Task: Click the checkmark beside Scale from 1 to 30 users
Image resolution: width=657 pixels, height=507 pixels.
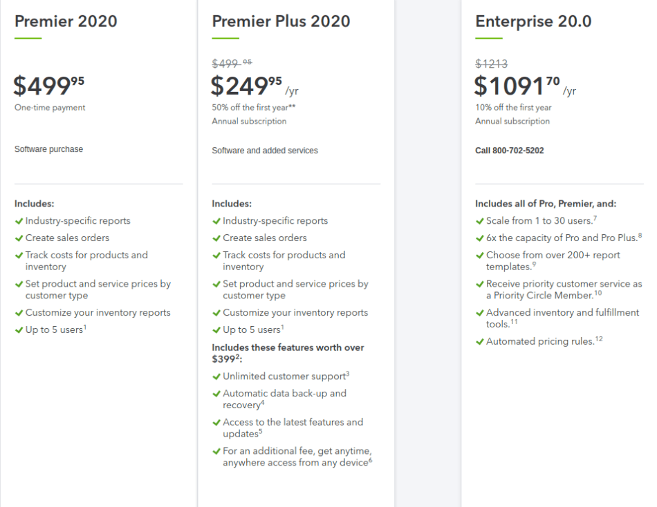Action: 480,221
